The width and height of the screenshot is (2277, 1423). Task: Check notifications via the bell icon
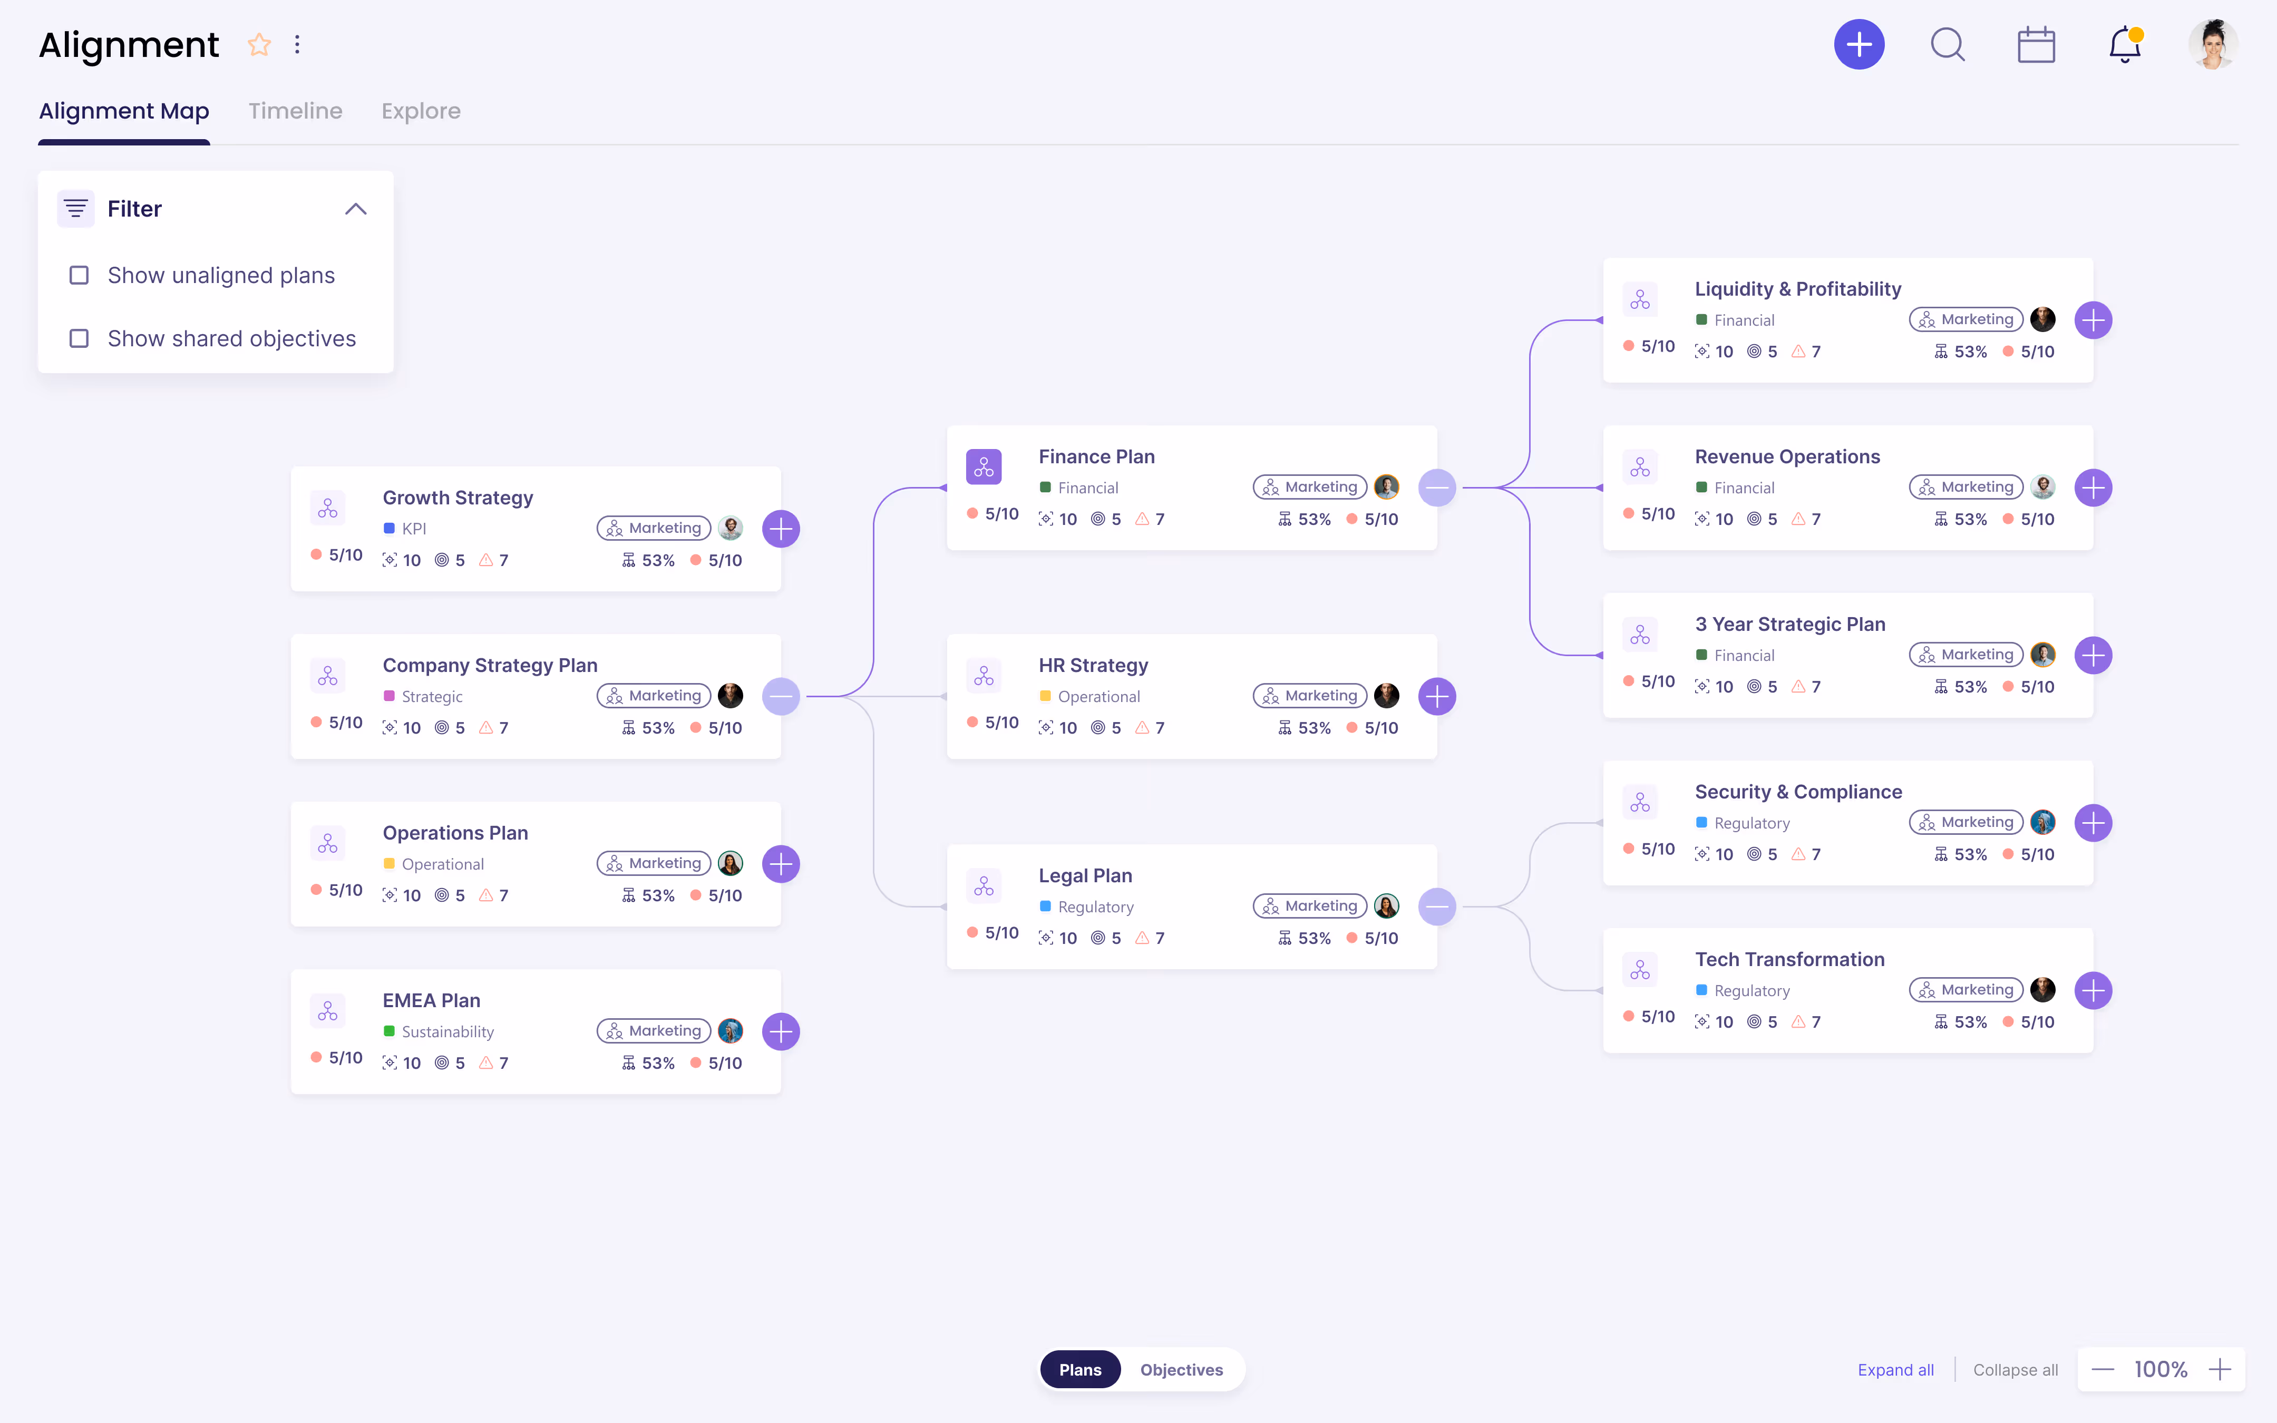click(x=2124, y=44)
